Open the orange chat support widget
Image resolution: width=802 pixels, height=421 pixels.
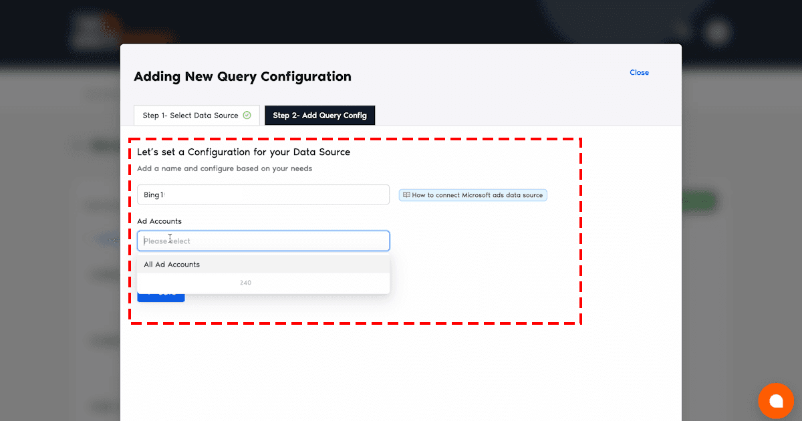pos(775,401)
